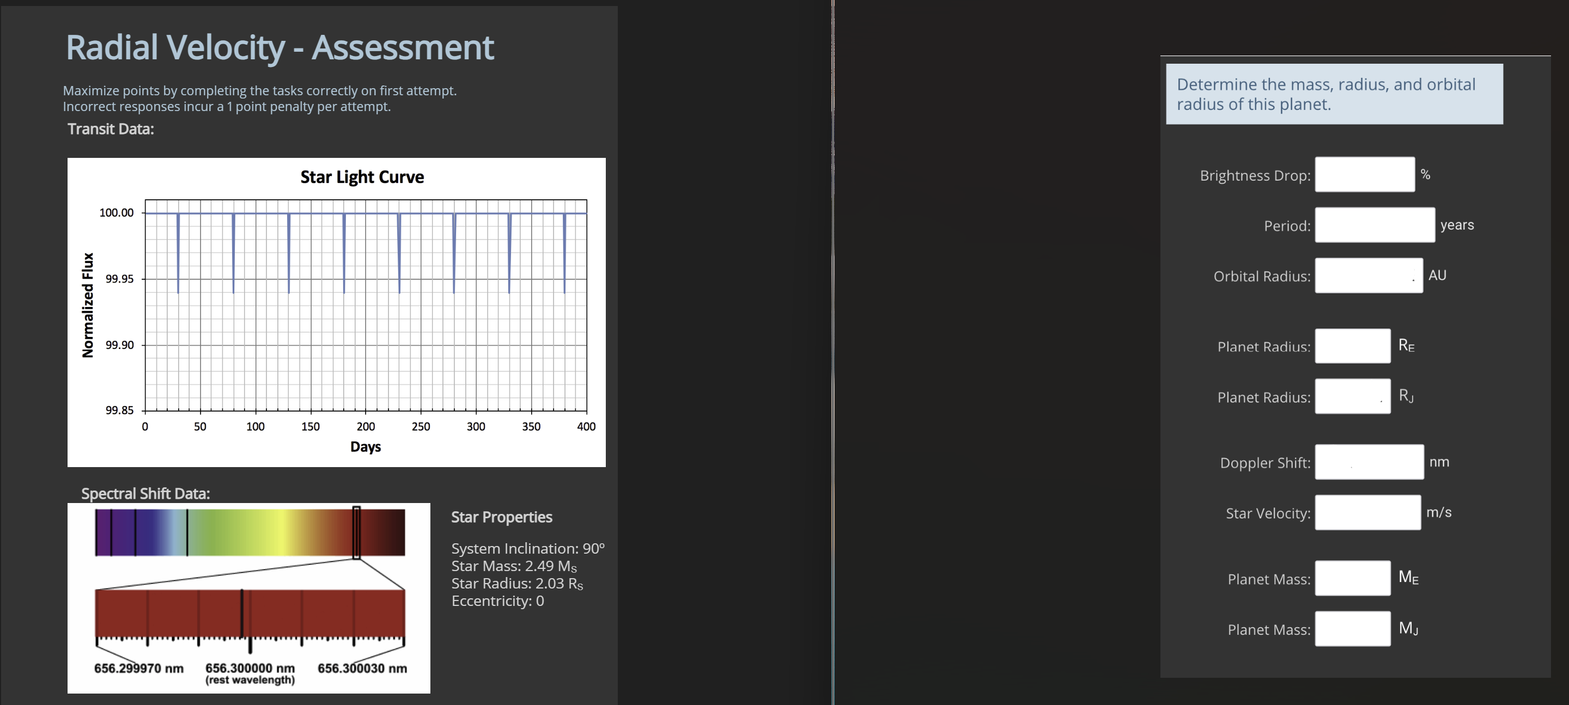Click the shifted dark absorption line in zoomed spectrum
Screen dimensions: 1569x705
(x=242, y=614)
